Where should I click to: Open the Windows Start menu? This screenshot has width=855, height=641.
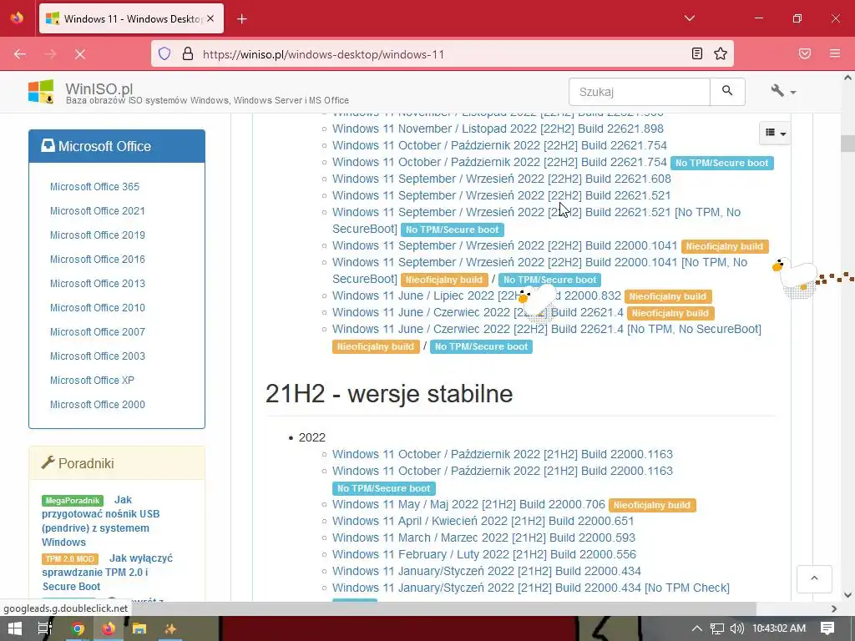click(x=15, y=628)
